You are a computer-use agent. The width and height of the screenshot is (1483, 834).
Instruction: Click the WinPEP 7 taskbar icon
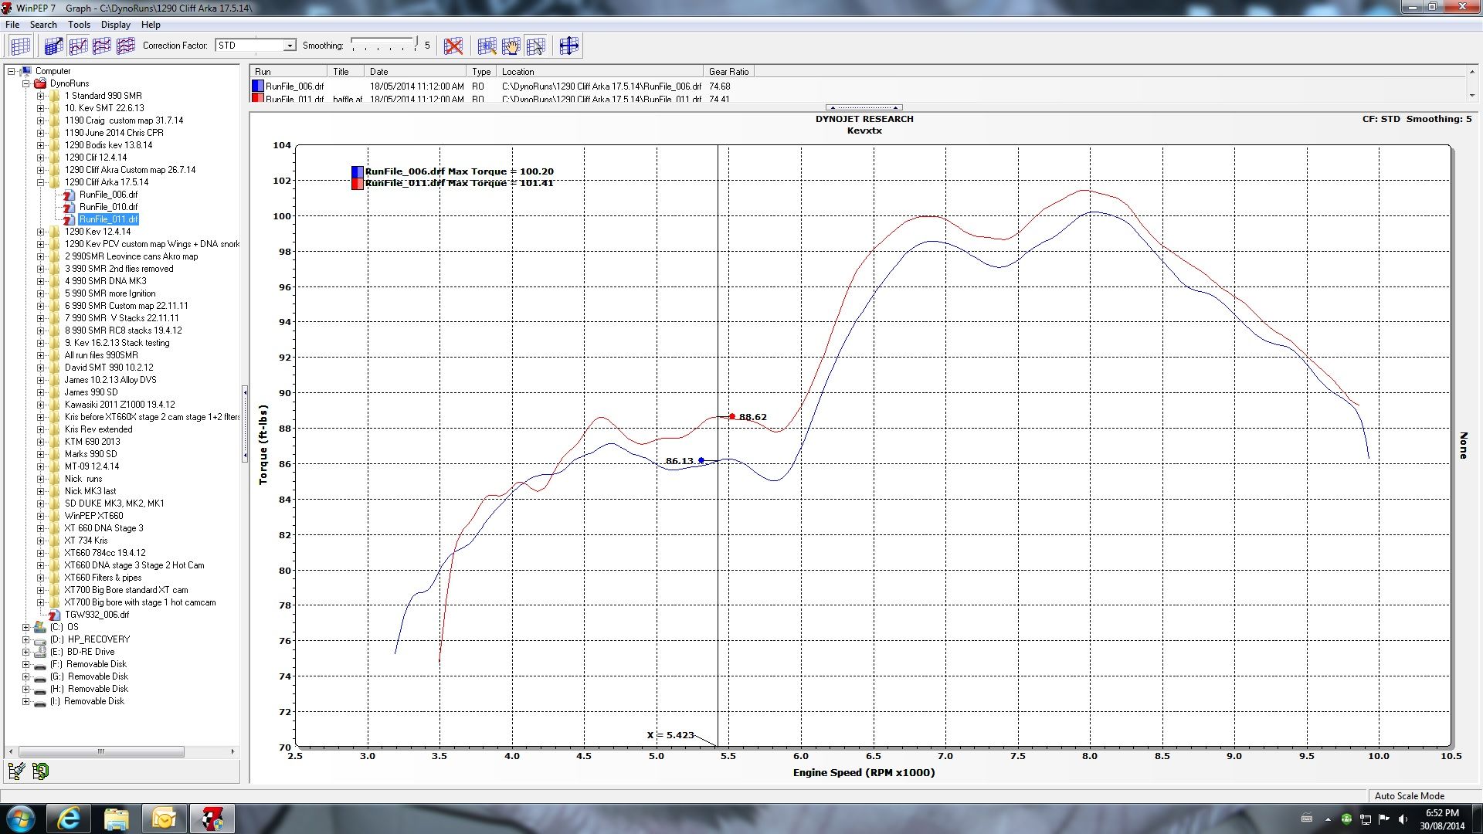[212, 818]
